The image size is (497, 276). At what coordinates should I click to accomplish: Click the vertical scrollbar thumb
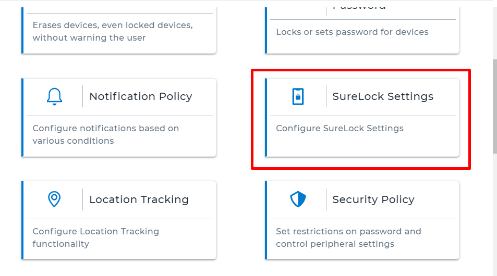point(495,106)
